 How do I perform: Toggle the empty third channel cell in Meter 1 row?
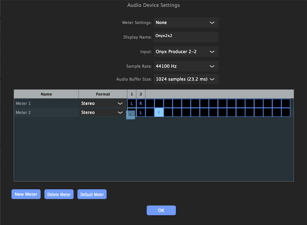click(x=150, y=103)
